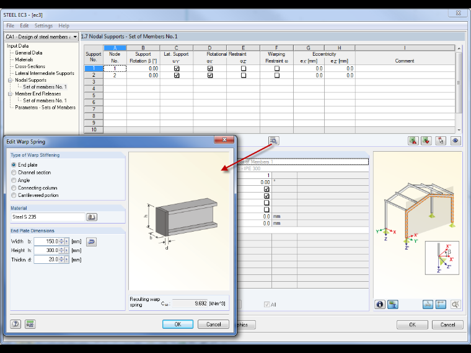The image size is (471, 353).
Task: Click the Steel S 235 material field
Action: pos(48,217)
